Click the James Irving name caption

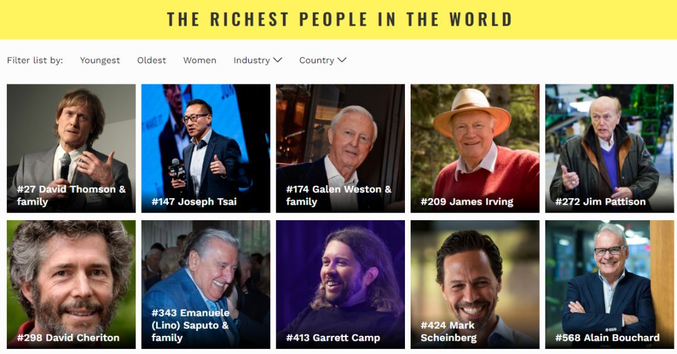(x=467, y=201)
